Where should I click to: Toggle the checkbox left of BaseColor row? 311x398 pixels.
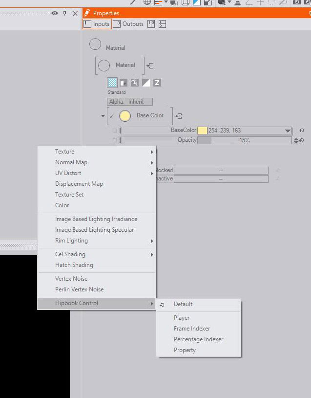click(115, 131)
